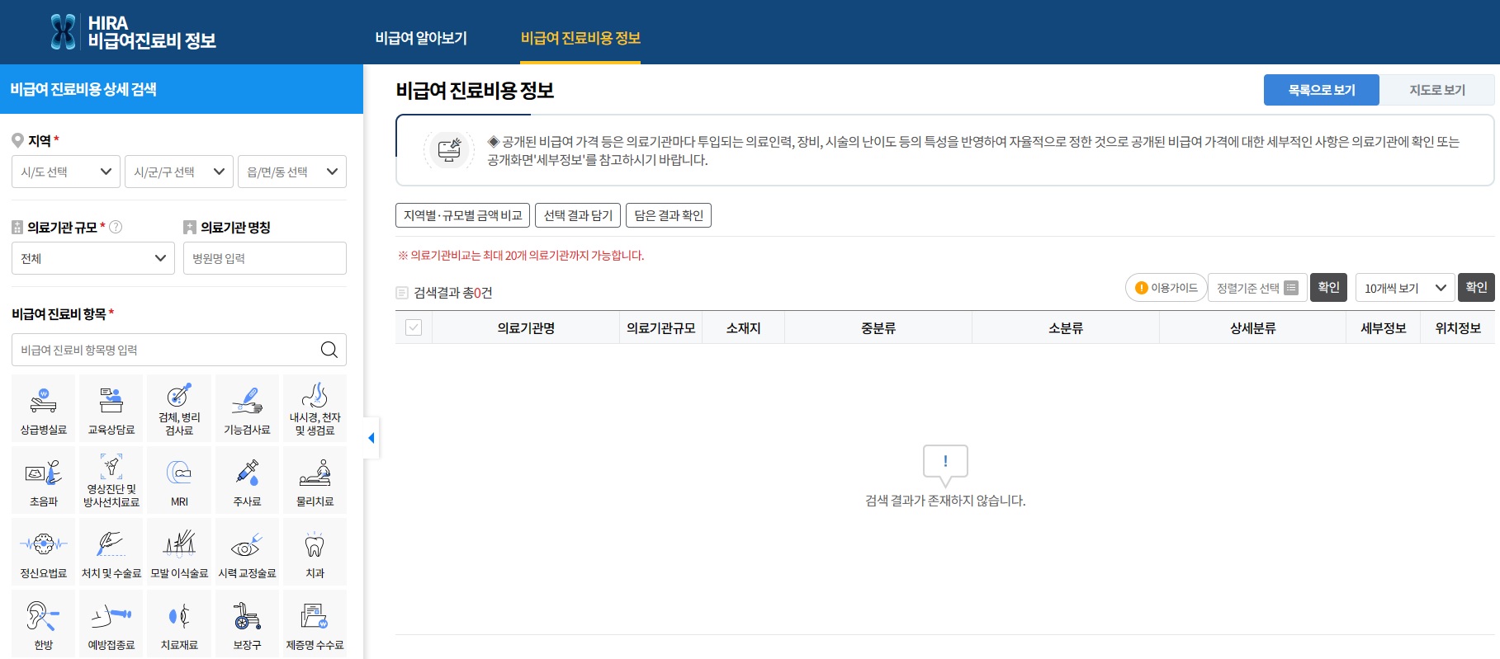Switch to 목록으로 보기 tab
This screenshot has height=659, width=1500.
point(1322,90)
